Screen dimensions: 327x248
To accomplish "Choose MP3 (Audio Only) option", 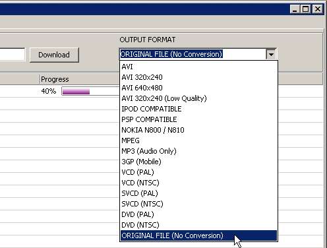I will pos(198,151).
